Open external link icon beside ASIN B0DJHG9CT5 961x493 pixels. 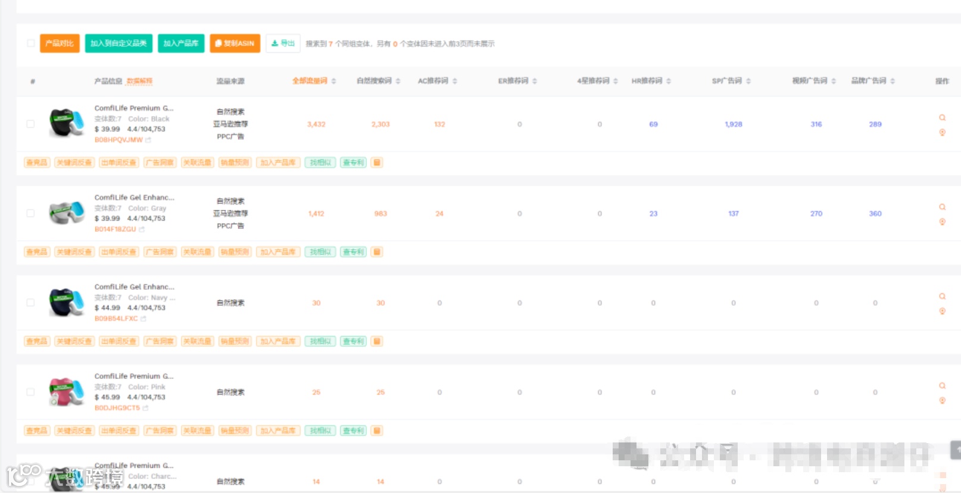(x=145, y=408)
